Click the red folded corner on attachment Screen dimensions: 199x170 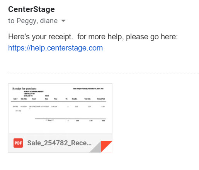105,146
